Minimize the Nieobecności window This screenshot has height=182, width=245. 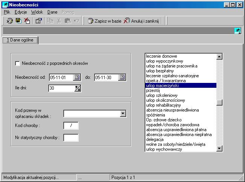[227, 5]
